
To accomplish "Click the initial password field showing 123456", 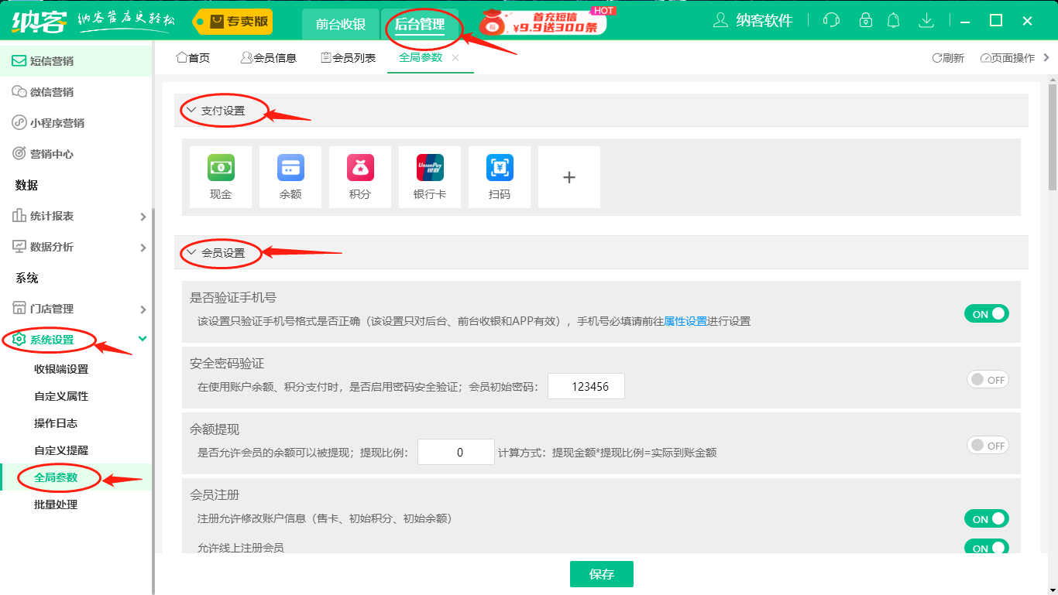I will click(586, 385).
